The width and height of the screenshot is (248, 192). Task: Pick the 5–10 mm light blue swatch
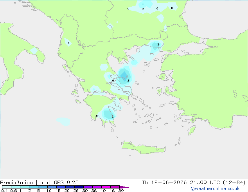tap(43, 187)
